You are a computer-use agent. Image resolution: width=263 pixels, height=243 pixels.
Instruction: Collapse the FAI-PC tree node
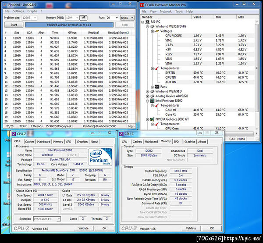click(x=142, y=22)
